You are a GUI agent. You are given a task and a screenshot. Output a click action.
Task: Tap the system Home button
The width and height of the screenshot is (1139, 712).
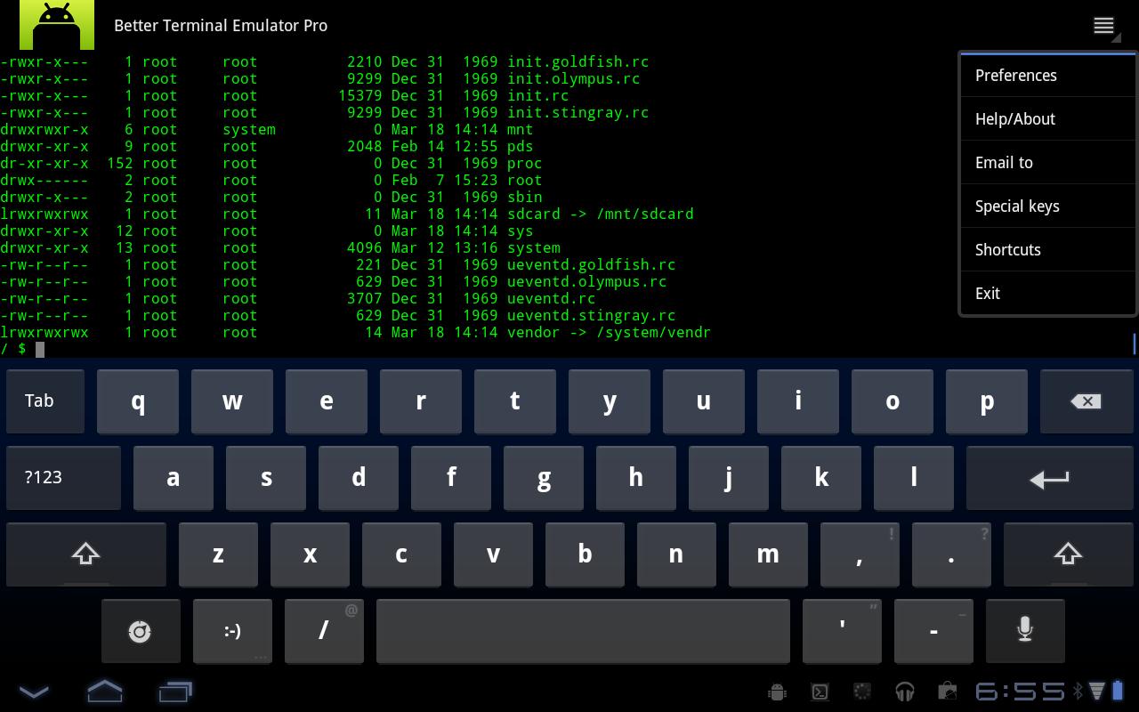(x=105, y=692)
